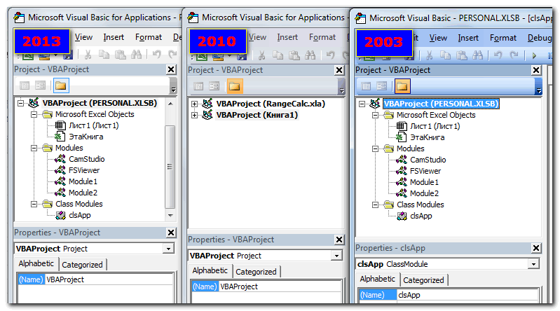Viewport: 560px width, 311px height.
Task: Expand VBAProject (RangeCalc.xla) in 2010 window
Action: click(194, 104)
